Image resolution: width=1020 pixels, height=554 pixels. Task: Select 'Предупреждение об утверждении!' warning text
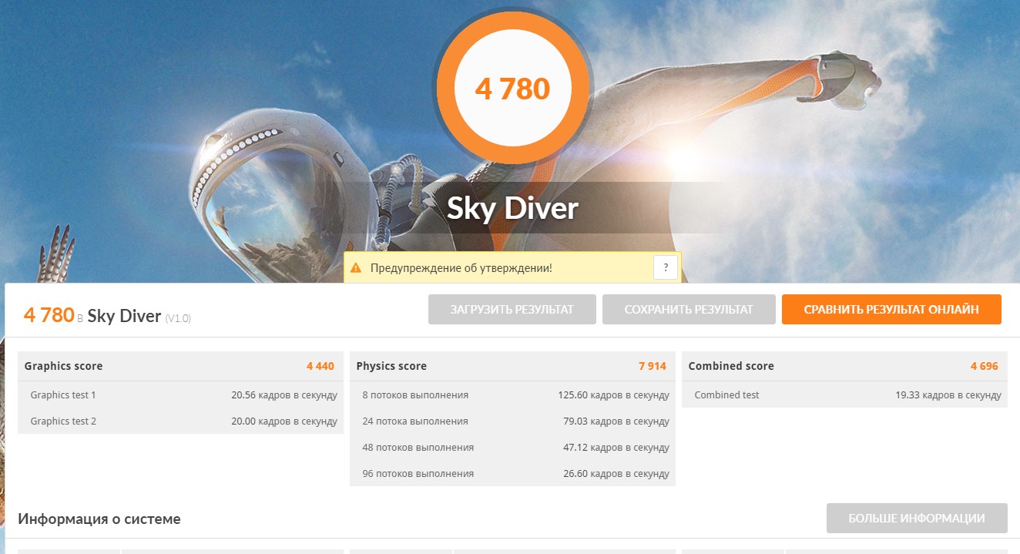click(x=461, y=268)
